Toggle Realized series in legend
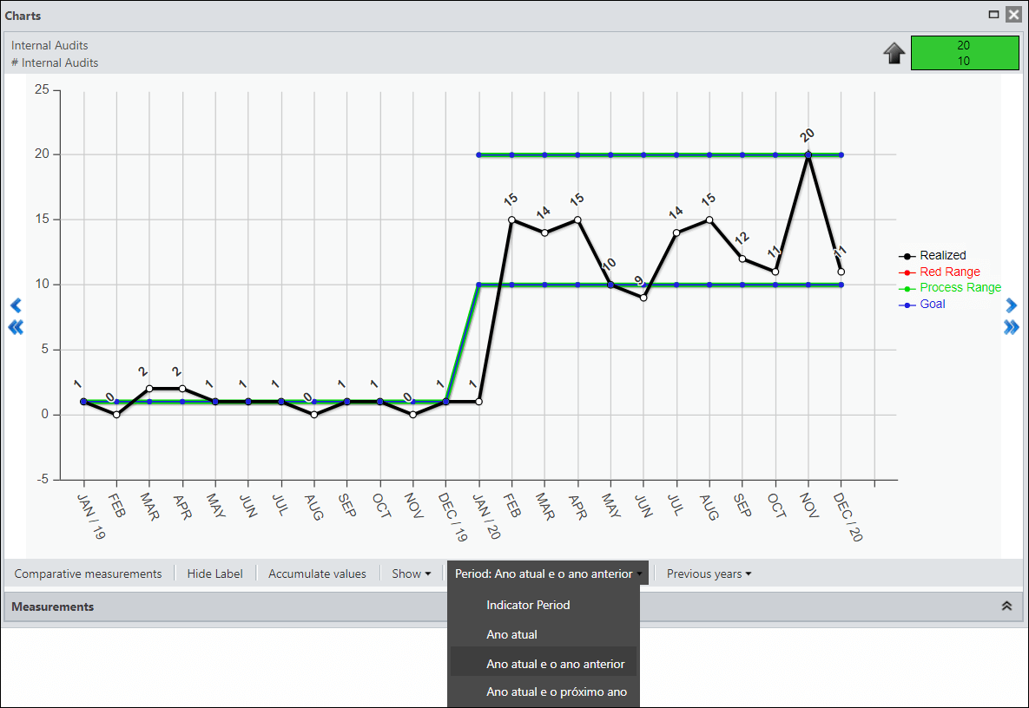Viewport: 1029px width, 708px height. (x=933, y=256)
